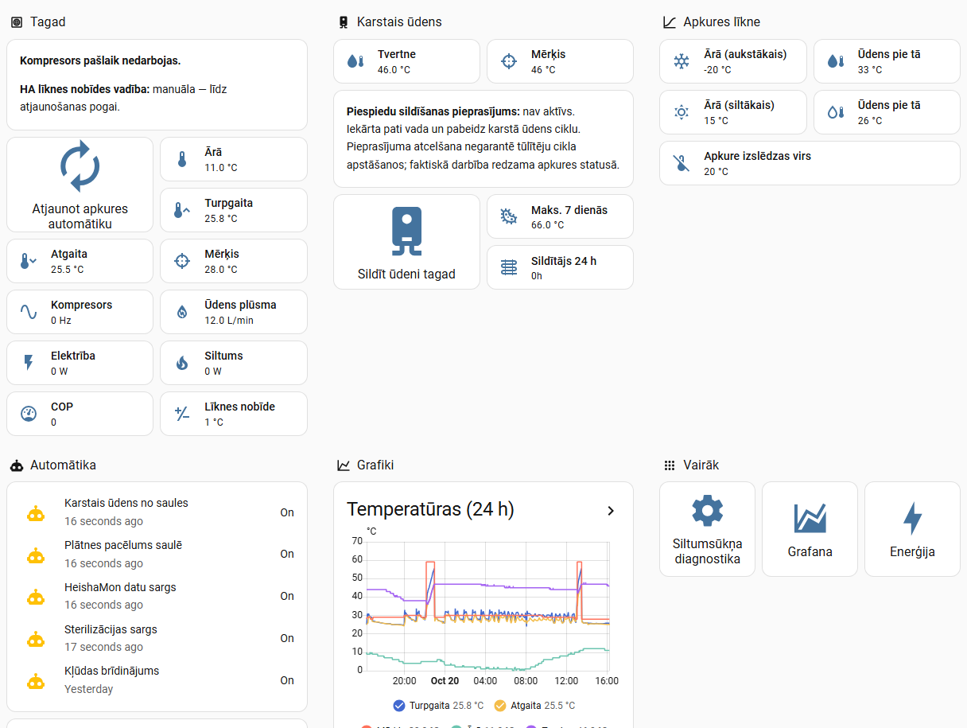Click the COP gauge icon

tap(29, 414)
